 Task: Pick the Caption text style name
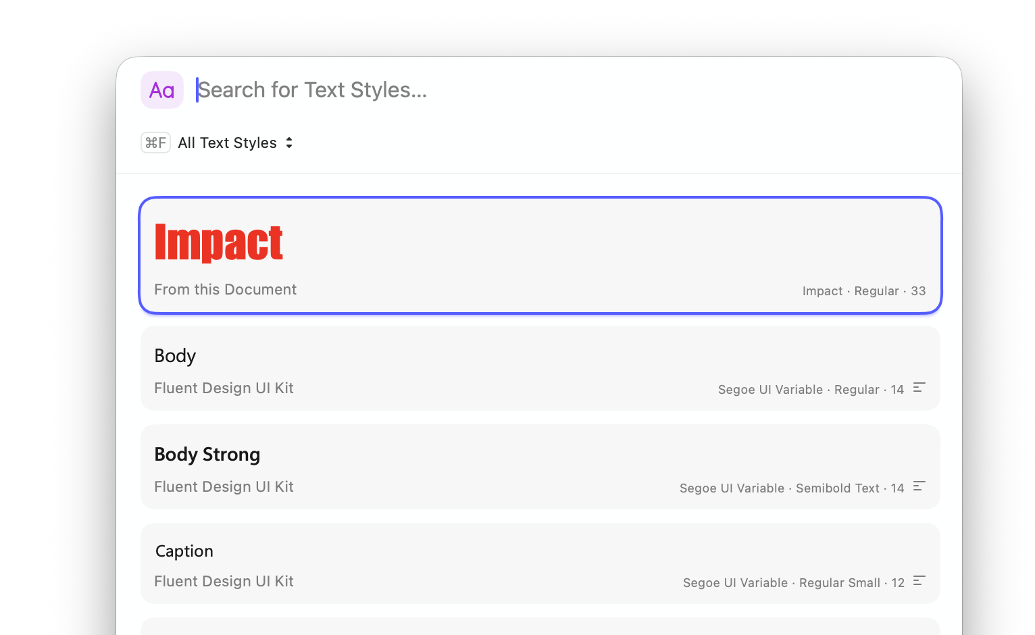(184, 551)
